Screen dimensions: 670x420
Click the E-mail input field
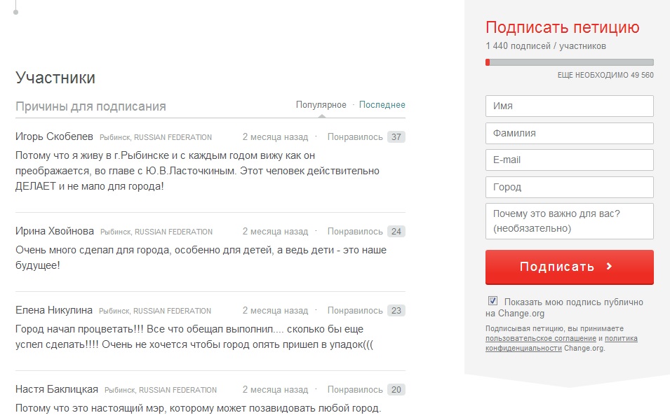tap(569, 160)
